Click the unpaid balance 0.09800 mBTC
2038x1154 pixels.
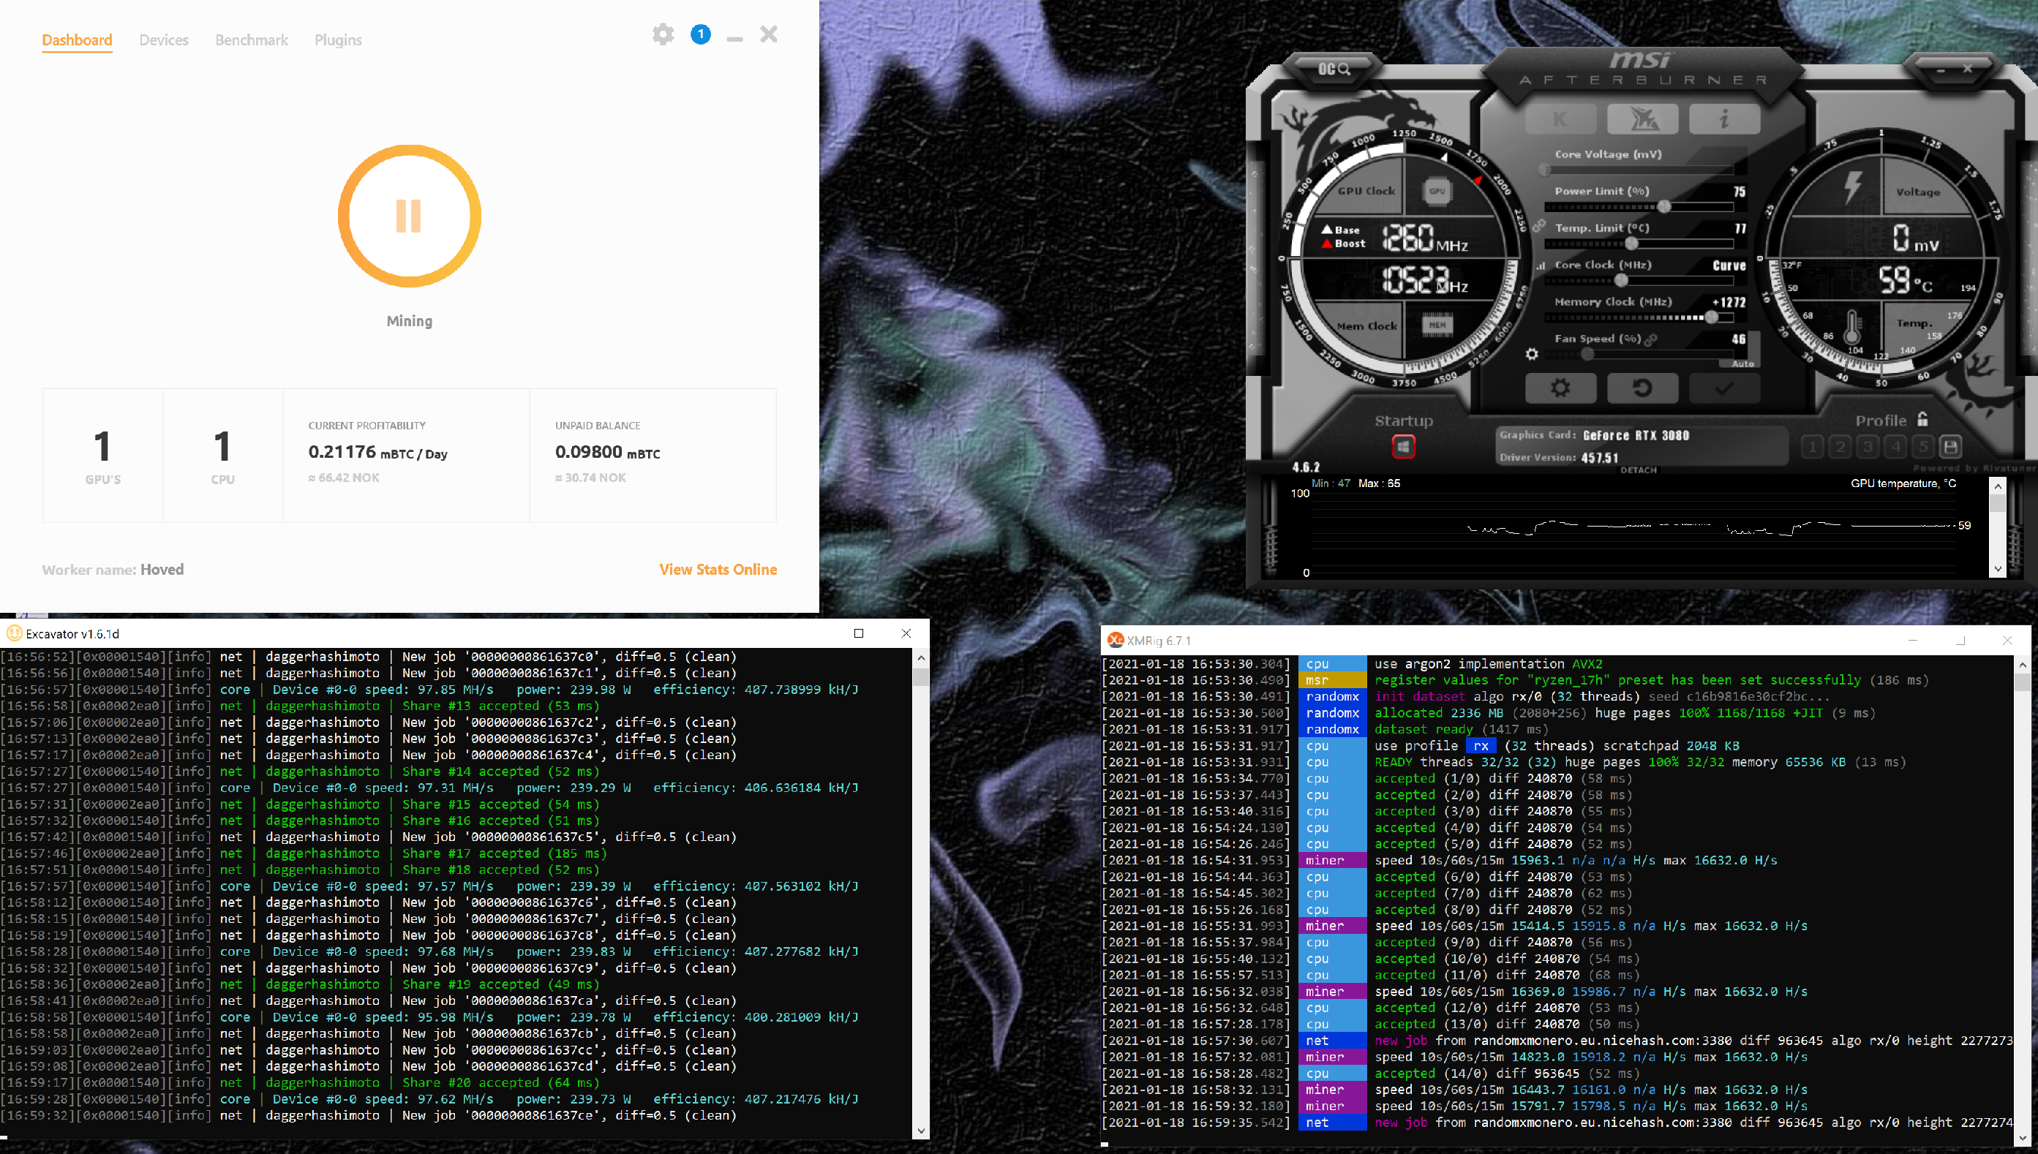pos(607,453)
